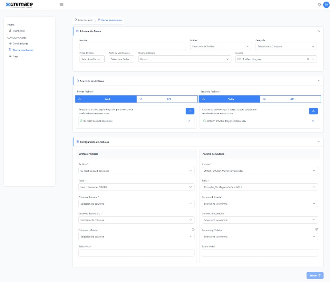Click Saldo inicial field in Archivo Secundario

point(260,253)
